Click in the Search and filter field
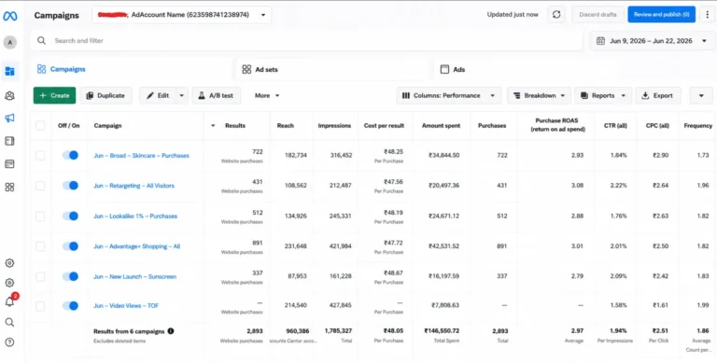The height and width of the screenshot is (363, 717). point(306,41)
